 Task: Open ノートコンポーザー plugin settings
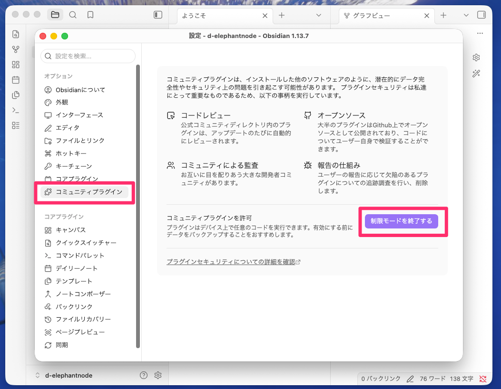tap(84, 294)
